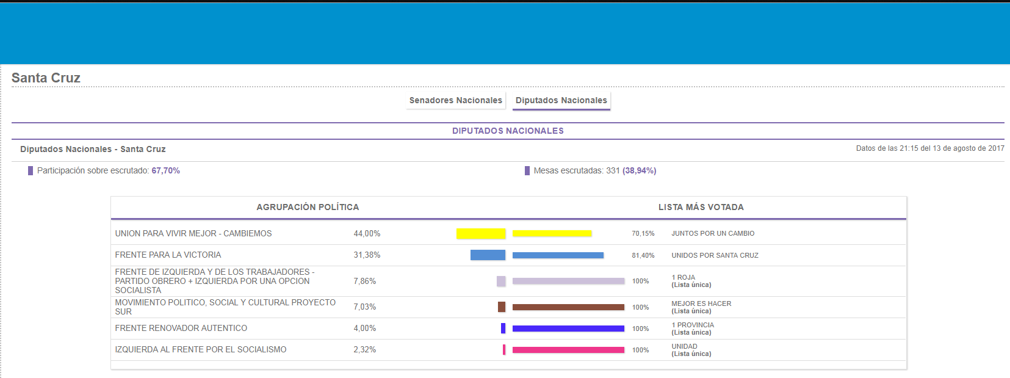Image resolution: width=1010 pixels, height=378 pixels.
Task: Click 100% value beside 1 PROVINCIA
Action: tap(640, 329)
